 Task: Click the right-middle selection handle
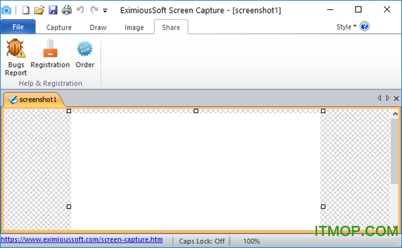323,207
